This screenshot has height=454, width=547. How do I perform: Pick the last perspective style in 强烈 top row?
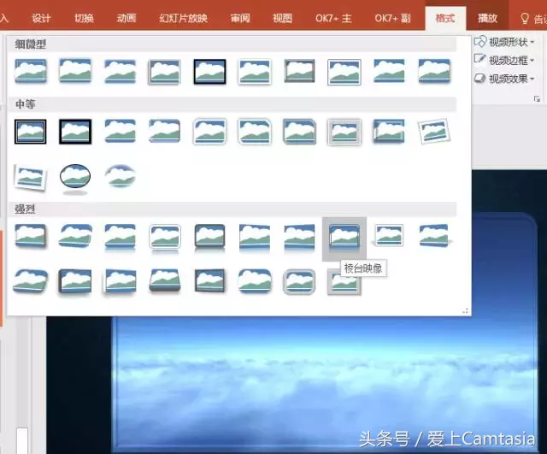pyautogui.click(x=434, y=236)
